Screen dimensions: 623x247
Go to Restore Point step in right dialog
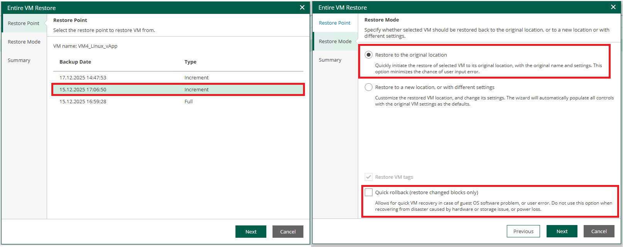(x=335, y=23)
